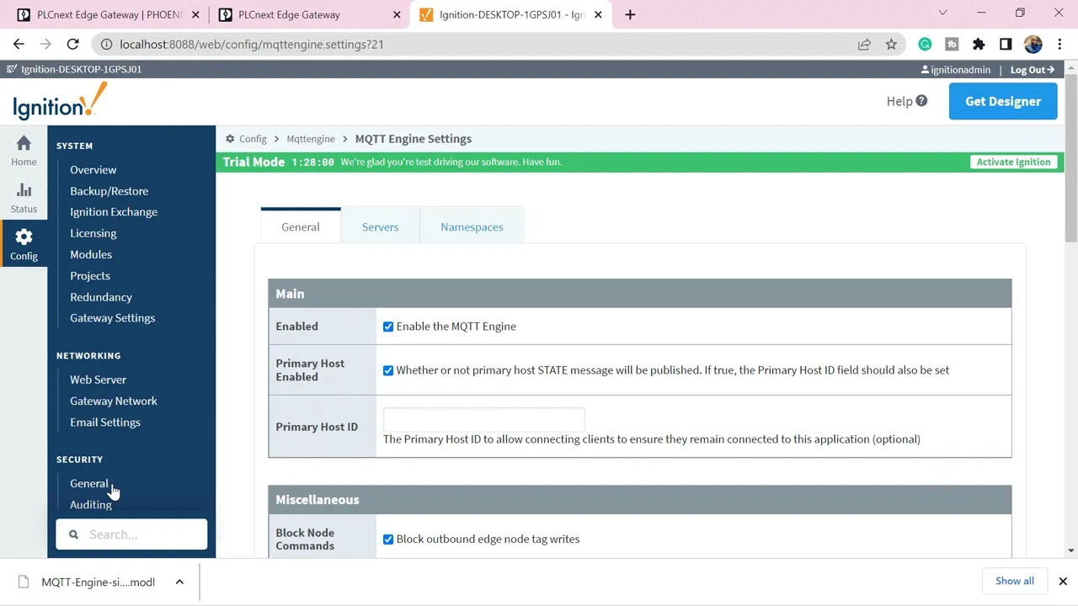
Task: Reload the page with refresh icon
Action: click(x=72, y=45)
